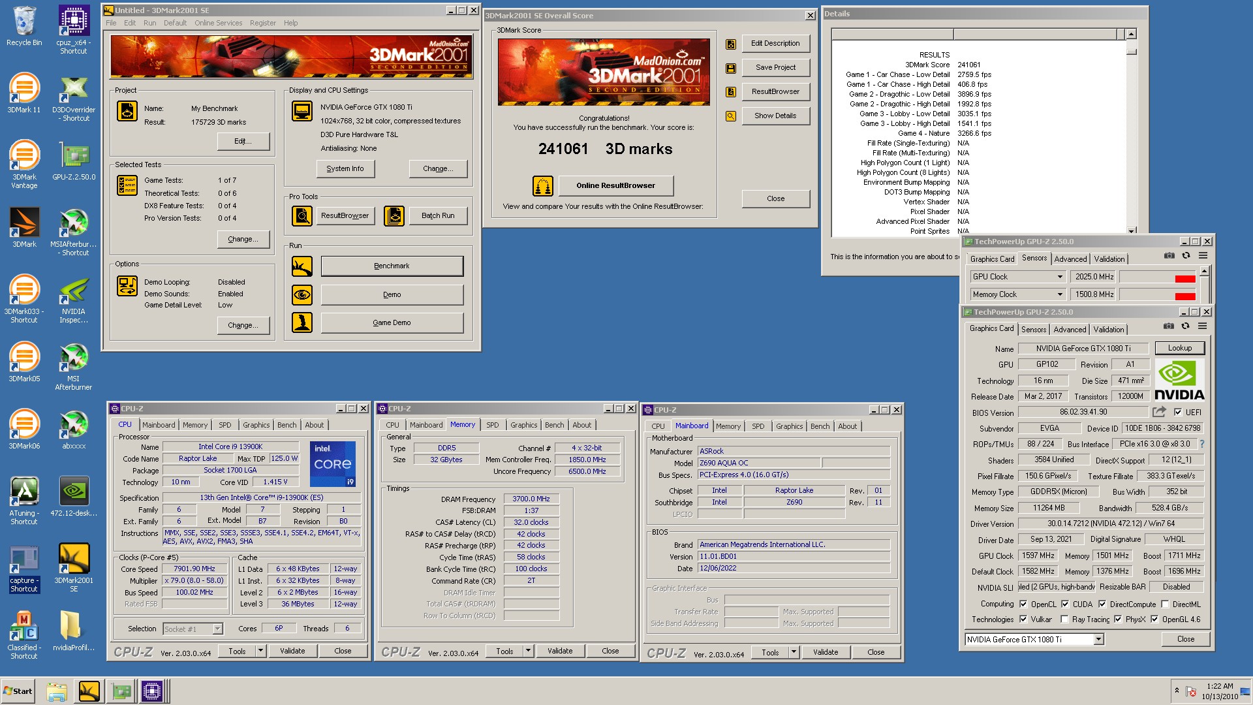Open the Socket #1 selection dropdown in CPU-Z

pyautogui.click(x=218, y=629)
